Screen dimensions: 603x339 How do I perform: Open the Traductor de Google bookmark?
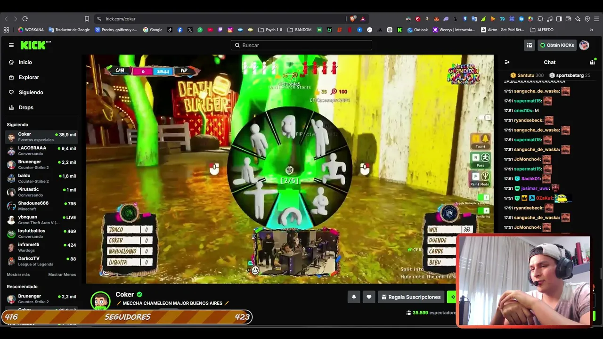(69, 30)
